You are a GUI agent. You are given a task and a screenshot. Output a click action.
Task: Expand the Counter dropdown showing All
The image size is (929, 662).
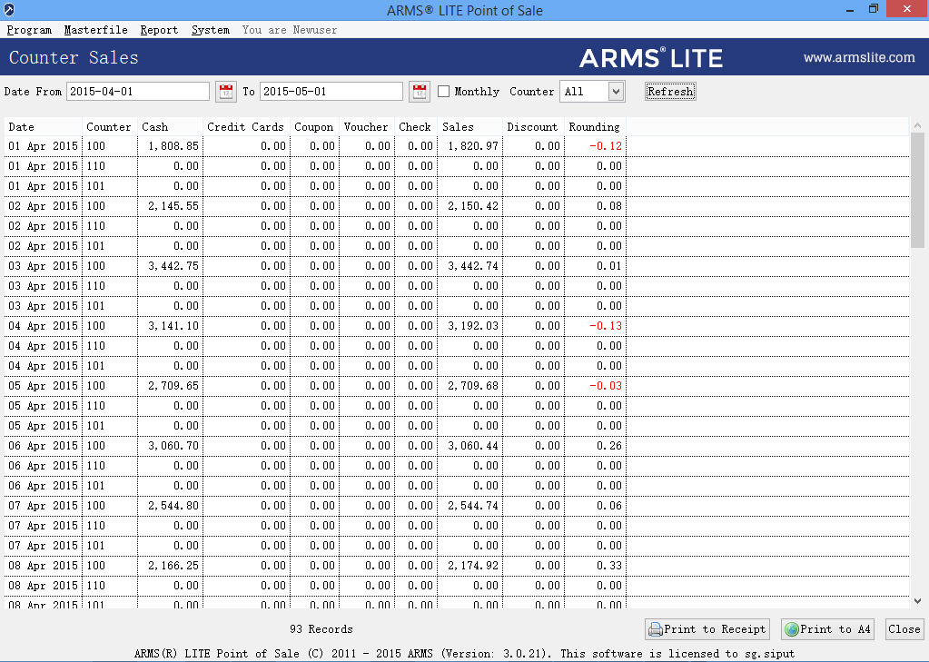[x=617, y=92]
